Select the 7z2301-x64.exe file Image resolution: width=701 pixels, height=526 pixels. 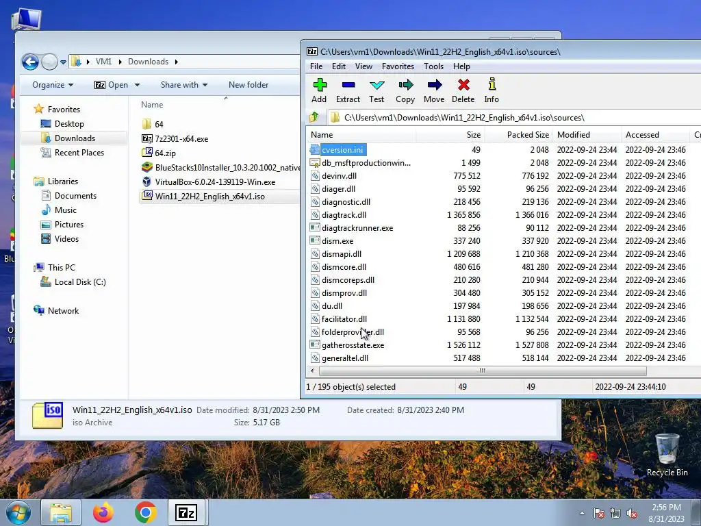(x=181, y=138)
